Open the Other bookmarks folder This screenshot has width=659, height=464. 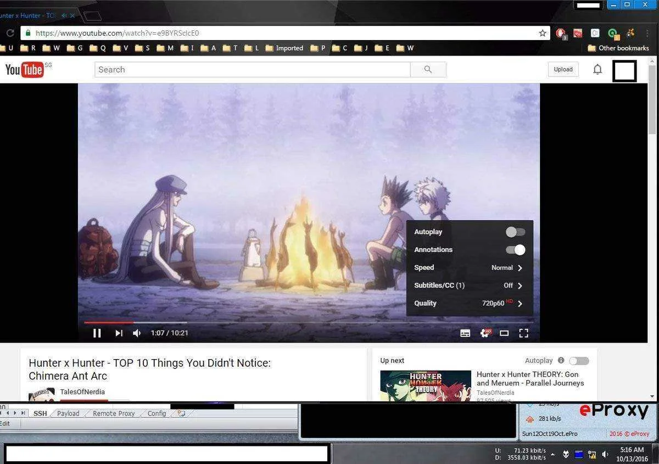[618, 48]
